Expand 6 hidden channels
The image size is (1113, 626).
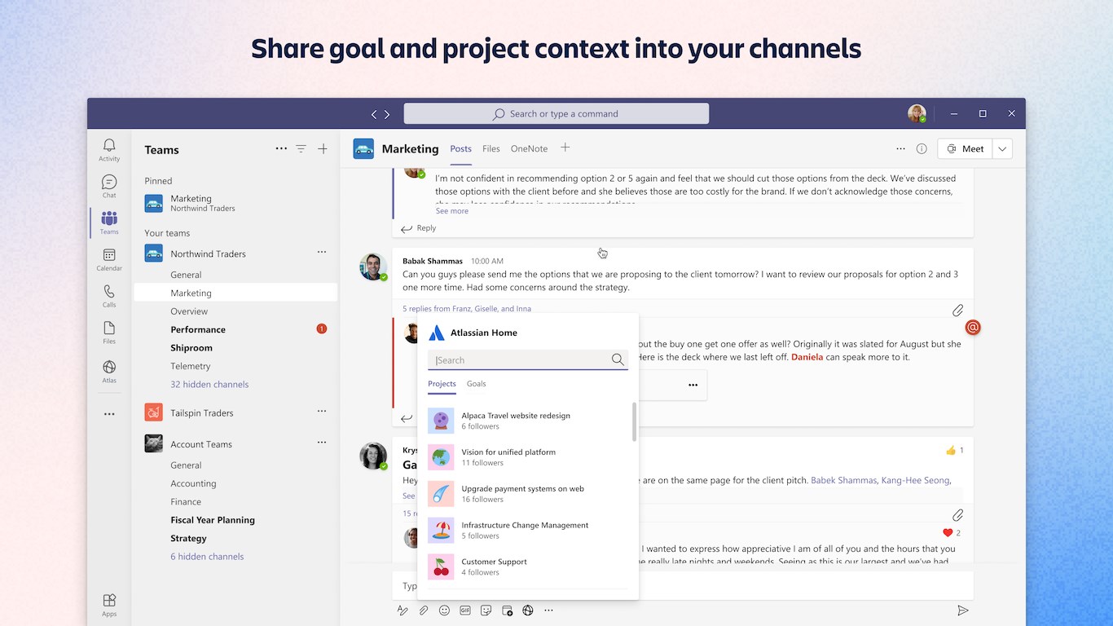coord(207,557)
